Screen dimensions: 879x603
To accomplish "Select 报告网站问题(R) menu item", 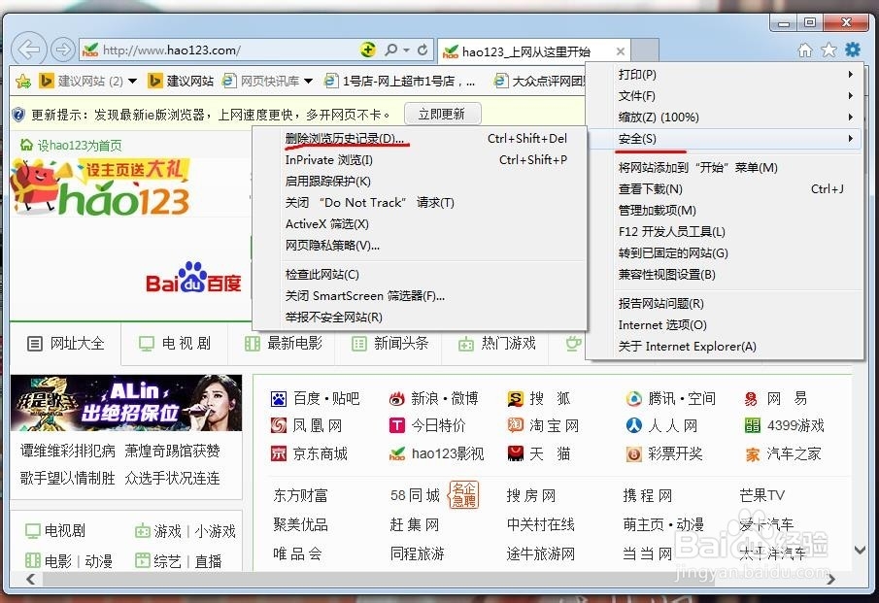I will [725, 303].
